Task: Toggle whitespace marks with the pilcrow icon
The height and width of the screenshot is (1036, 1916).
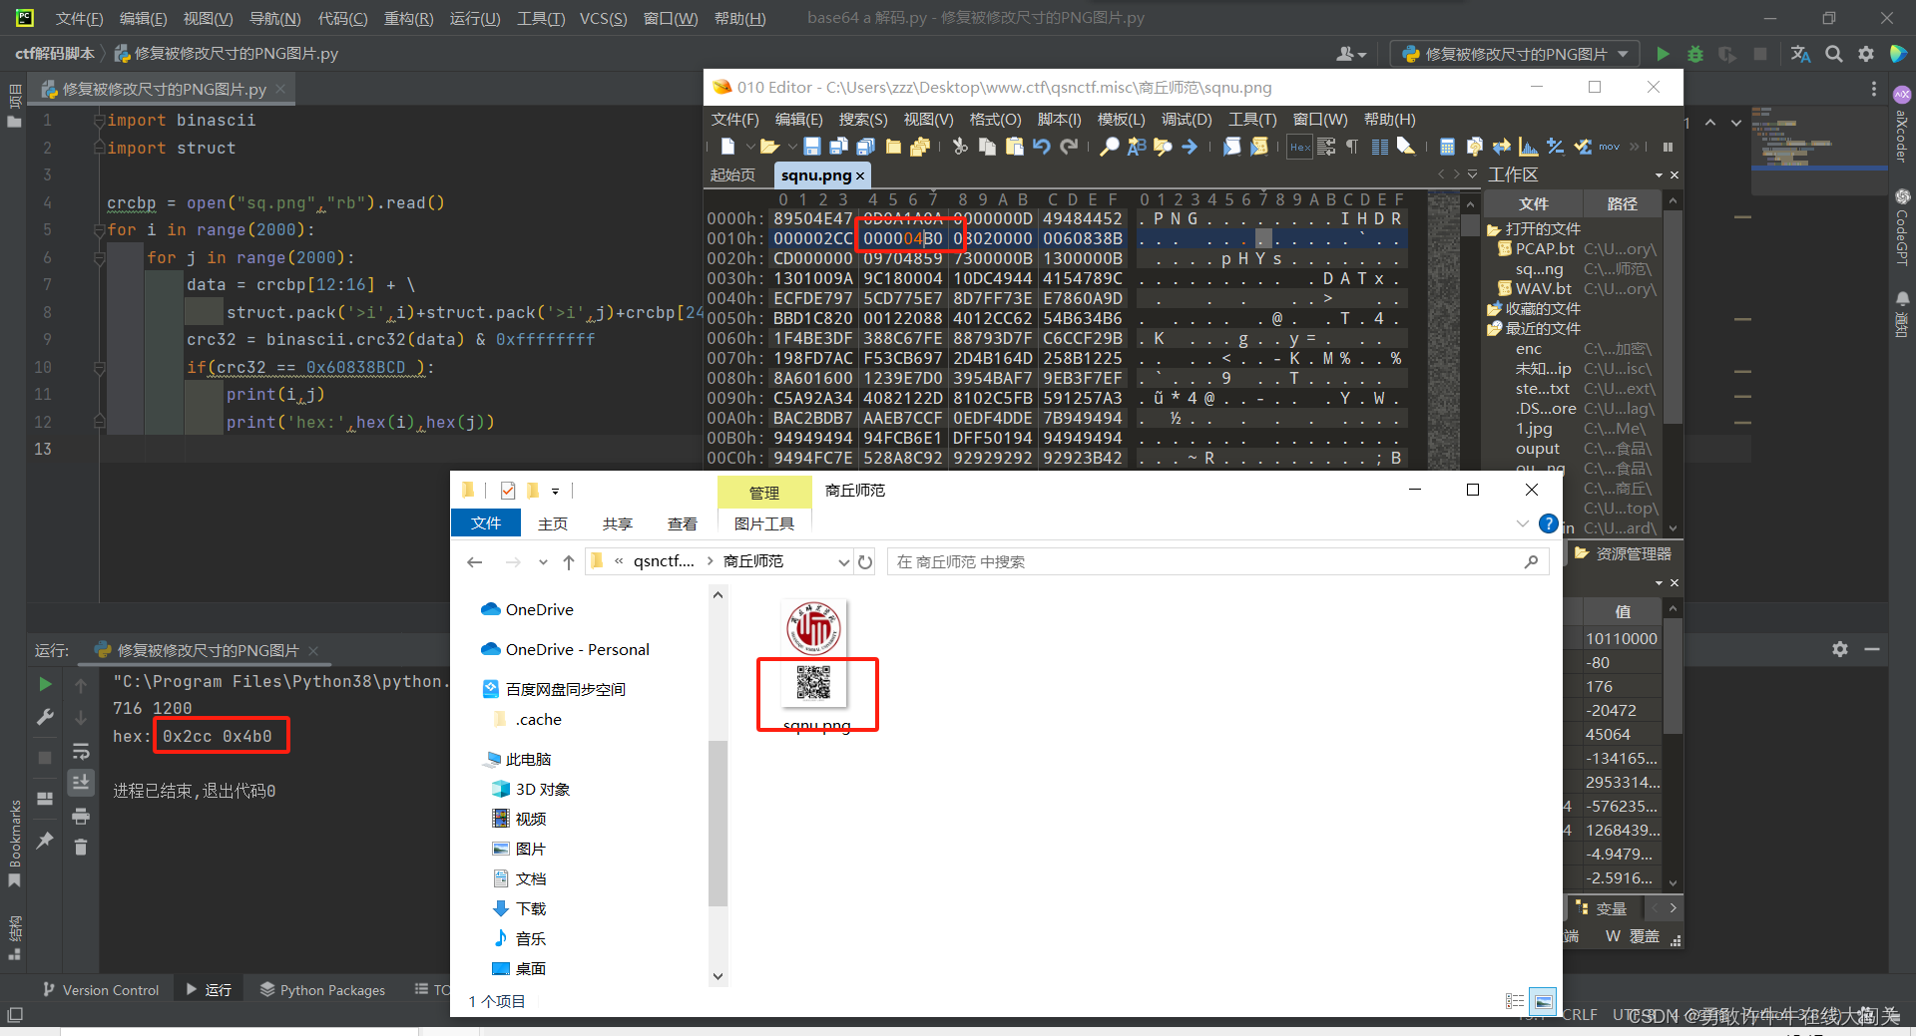Action: pyautogui.click(x=1352, y=147)
